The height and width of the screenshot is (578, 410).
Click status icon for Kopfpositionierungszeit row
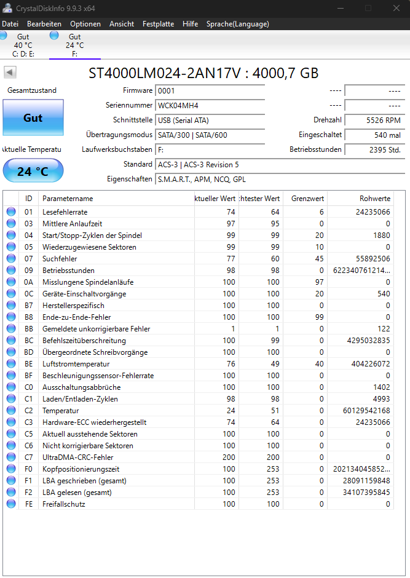(x=11, y=469)
